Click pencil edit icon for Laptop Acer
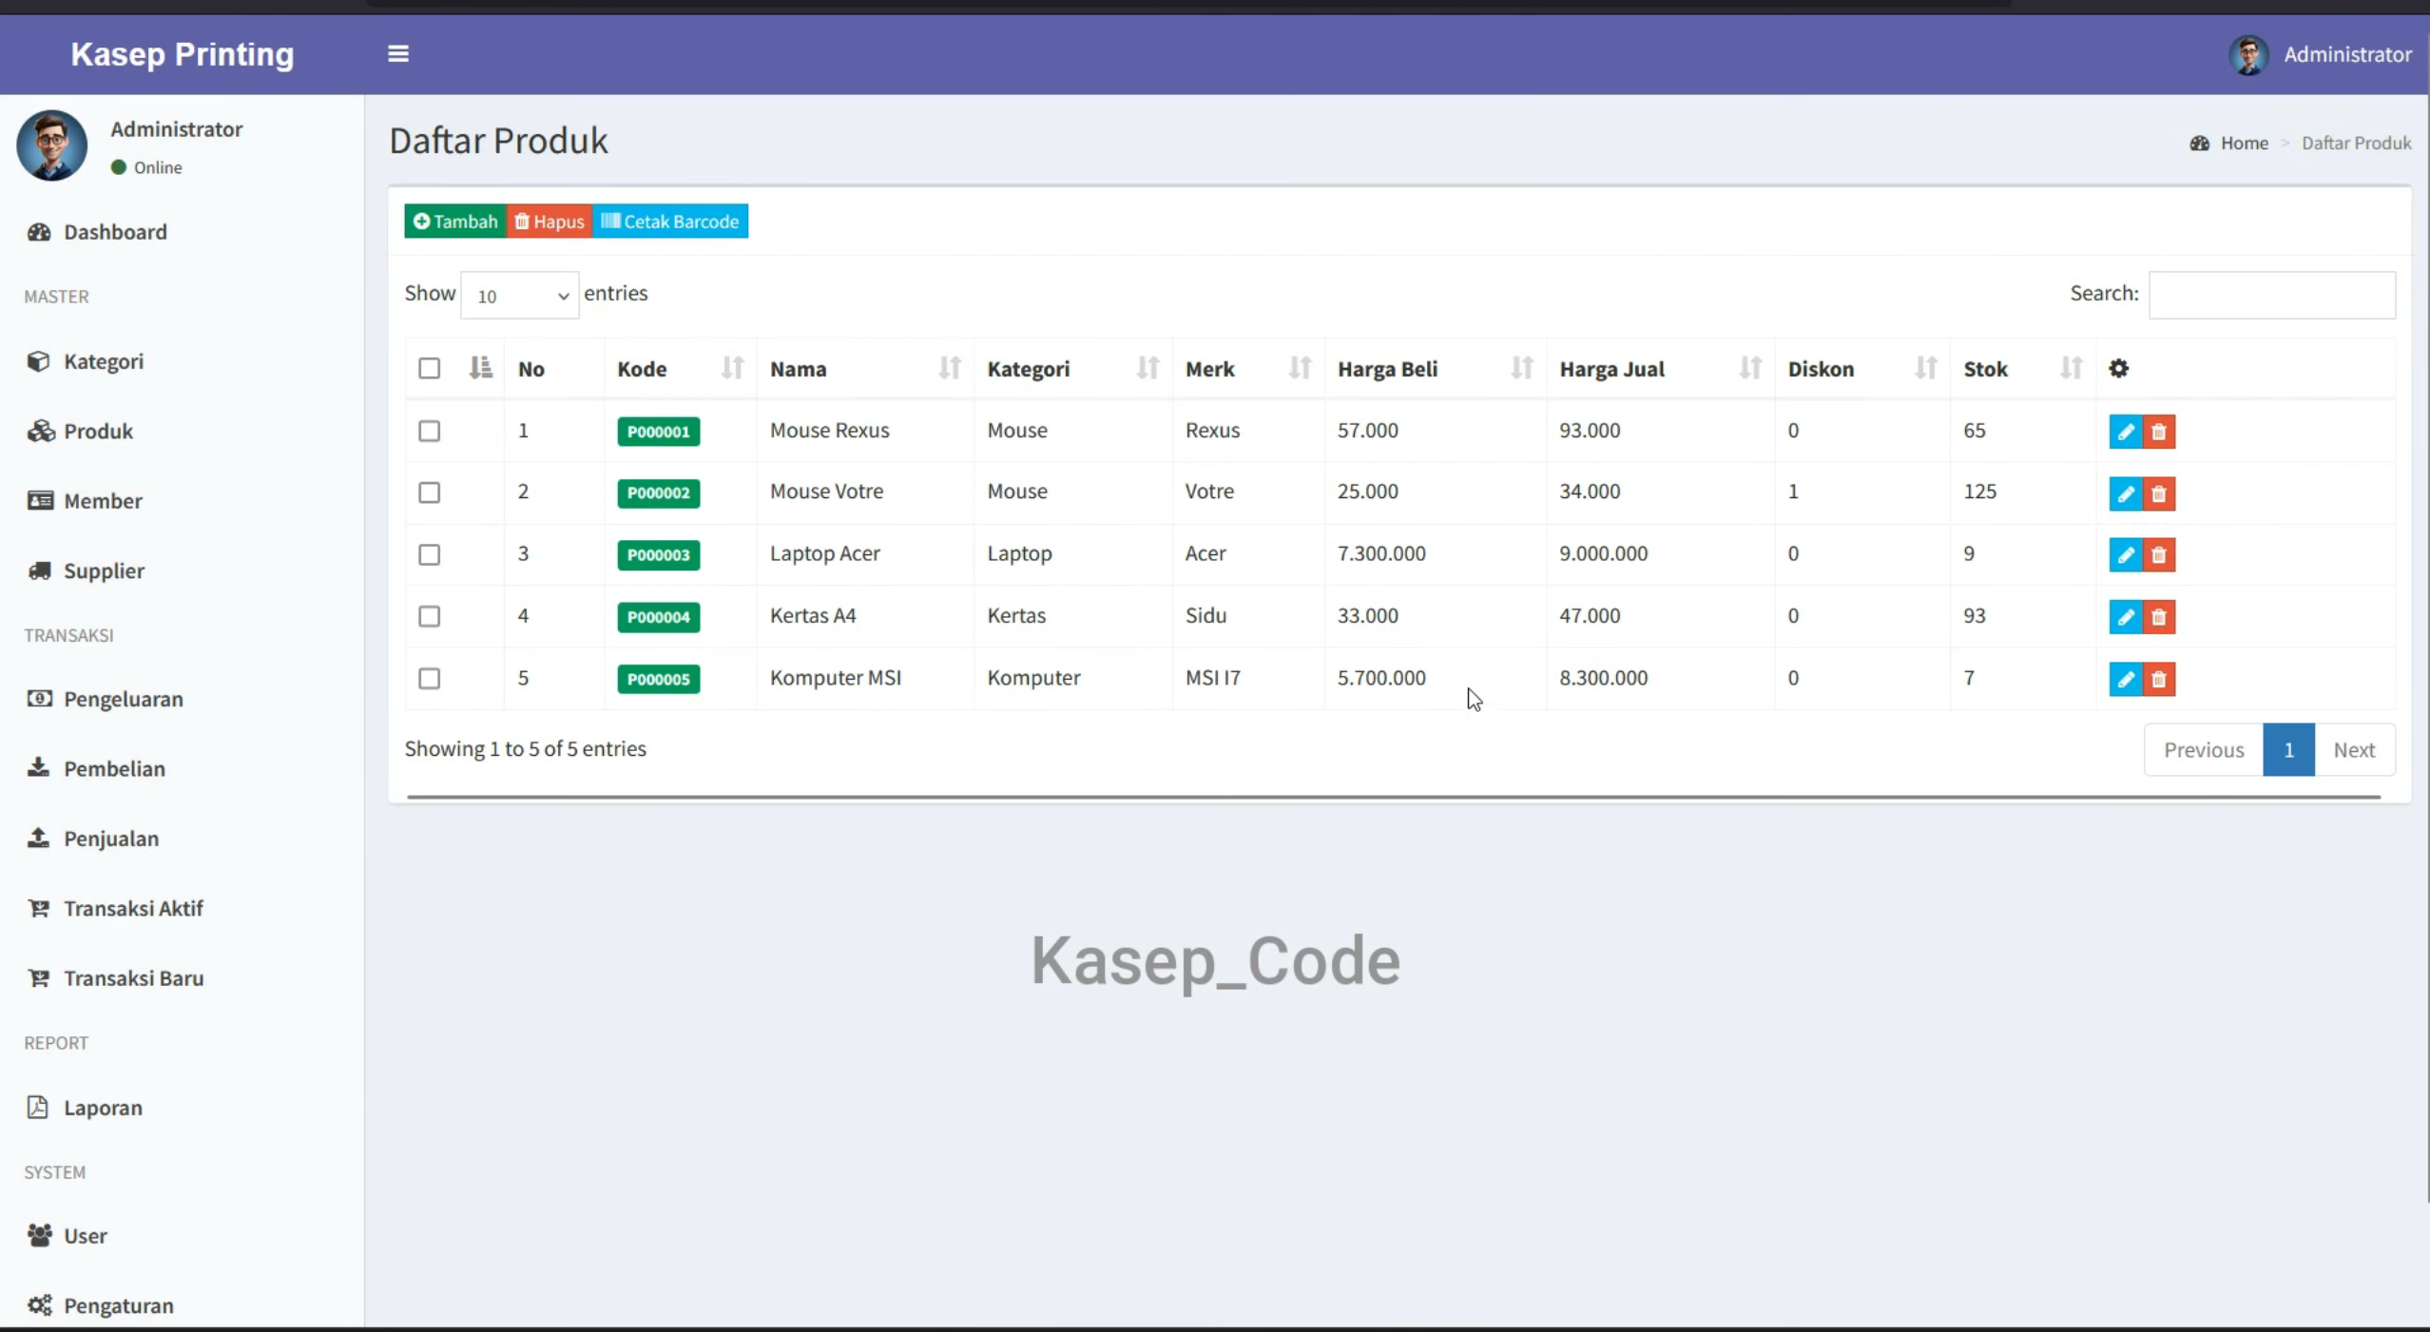The width and height of the screenshot is (2430, 1332). click(2125, 554)
